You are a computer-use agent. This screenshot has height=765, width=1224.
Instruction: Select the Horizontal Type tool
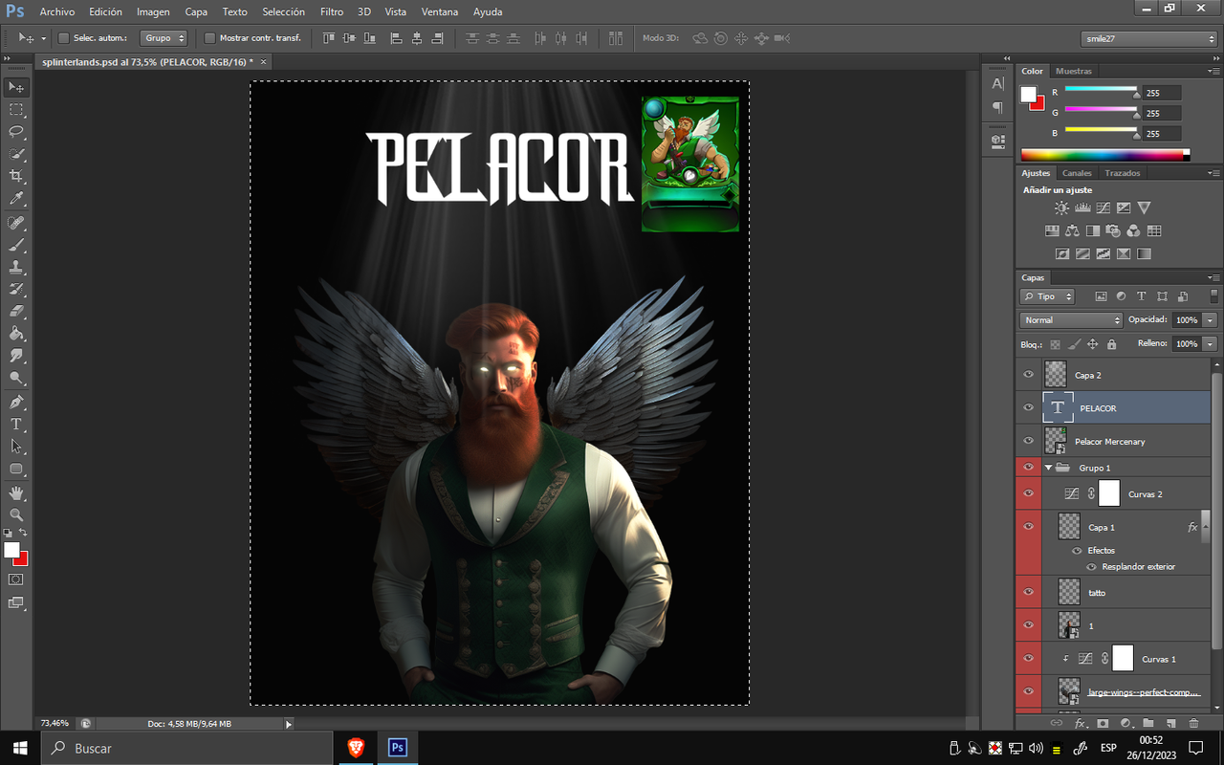(16, 424)
